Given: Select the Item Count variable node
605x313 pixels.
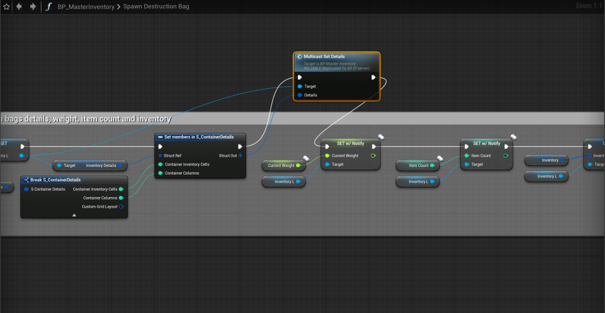Looking at the screenshot, I should click(x=416, y=166).
